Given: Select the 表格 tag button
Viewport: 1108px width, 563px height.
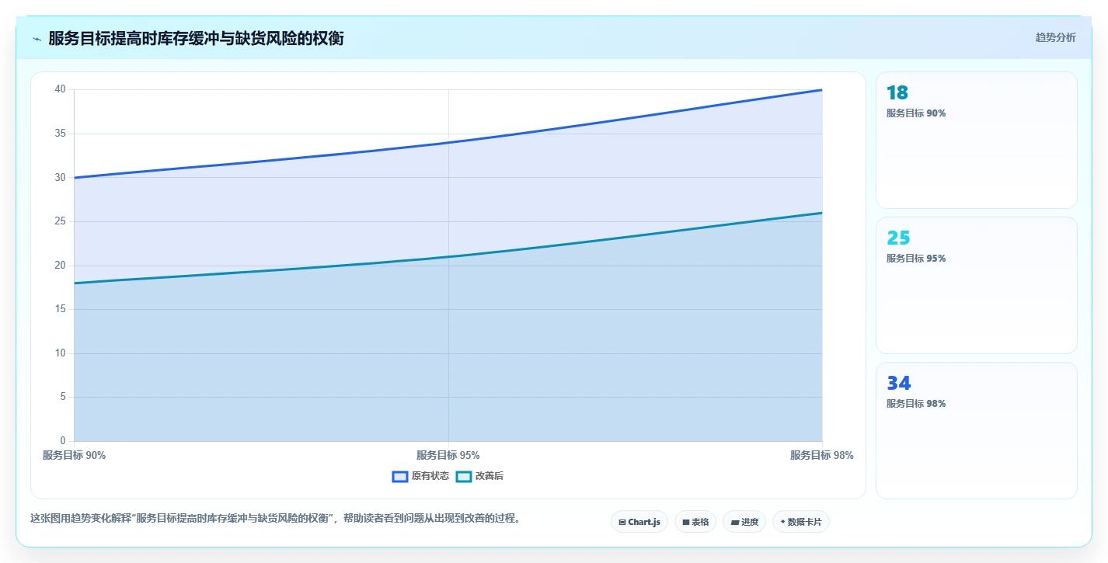Looking at the screenshot, I should [x=695, y=522].
